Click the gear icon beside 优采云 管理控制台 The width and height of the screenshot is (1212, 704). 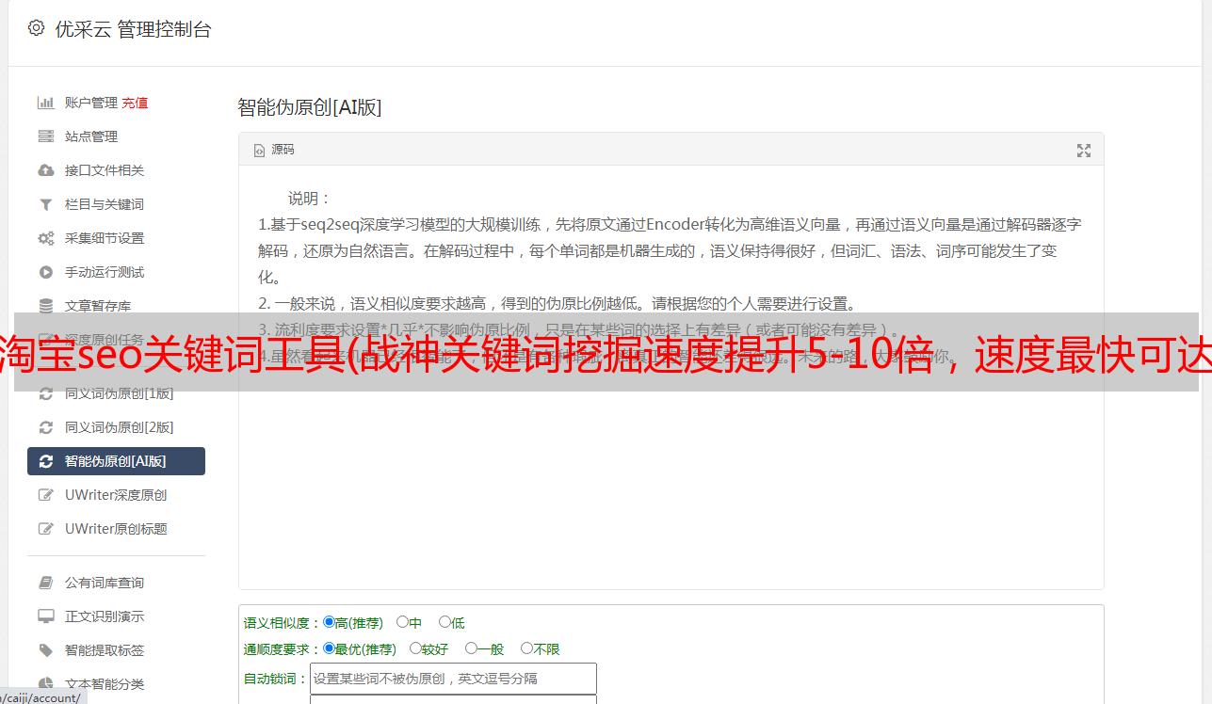point(36,28)
